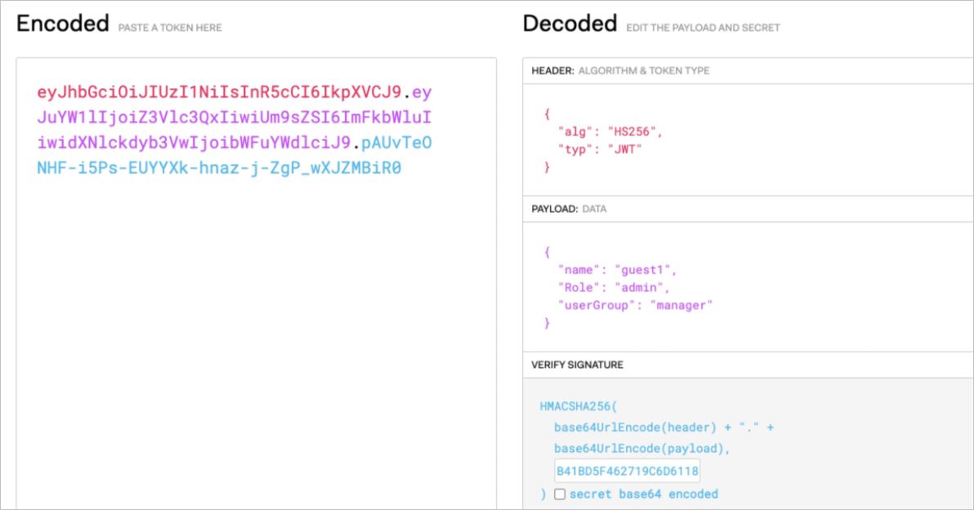
Task: Click the "userGroup": "manager" payload line
Action: [x=636, y=305]
